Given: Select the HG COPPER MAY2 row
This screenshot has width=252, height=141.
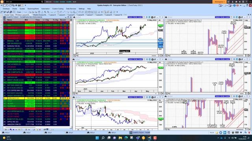Looking at the screenshot, I should tap(37, 111).
